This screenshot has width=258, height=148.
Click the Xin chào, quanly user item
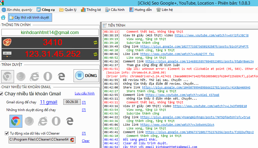pos(17,10)
